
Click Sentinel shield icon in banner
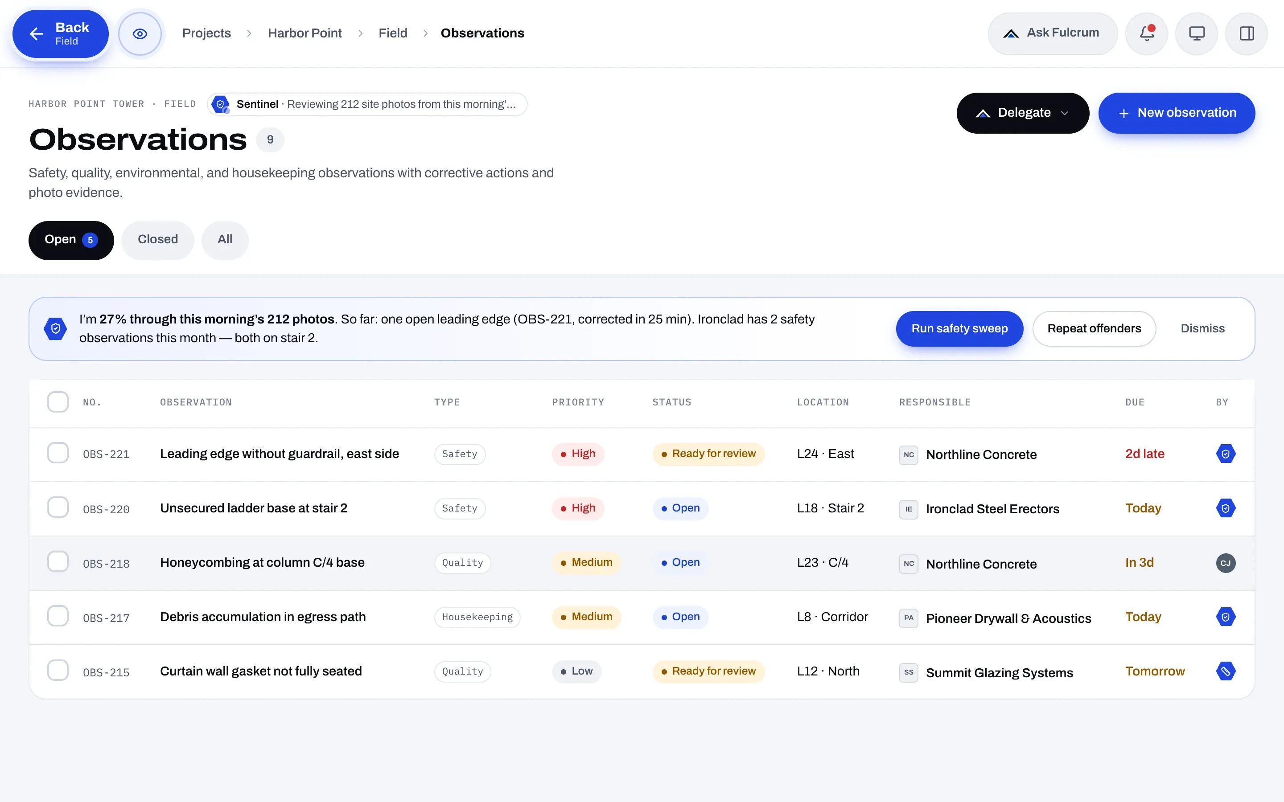click(55, 329)
